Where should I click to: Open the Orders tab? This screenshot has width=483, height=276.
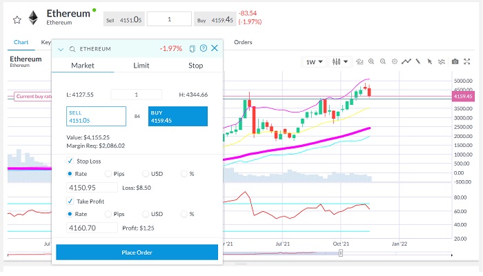(x=243, y=42)
